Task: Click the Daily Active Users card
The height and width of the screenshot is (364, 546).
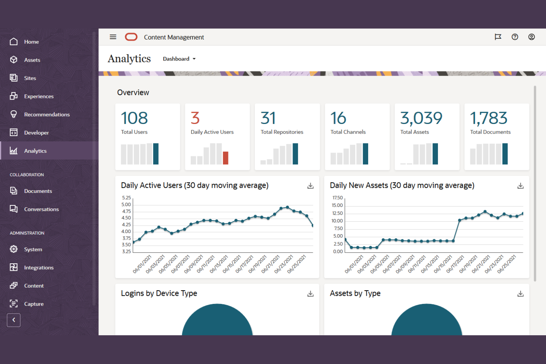Action: tap(217, 137)
